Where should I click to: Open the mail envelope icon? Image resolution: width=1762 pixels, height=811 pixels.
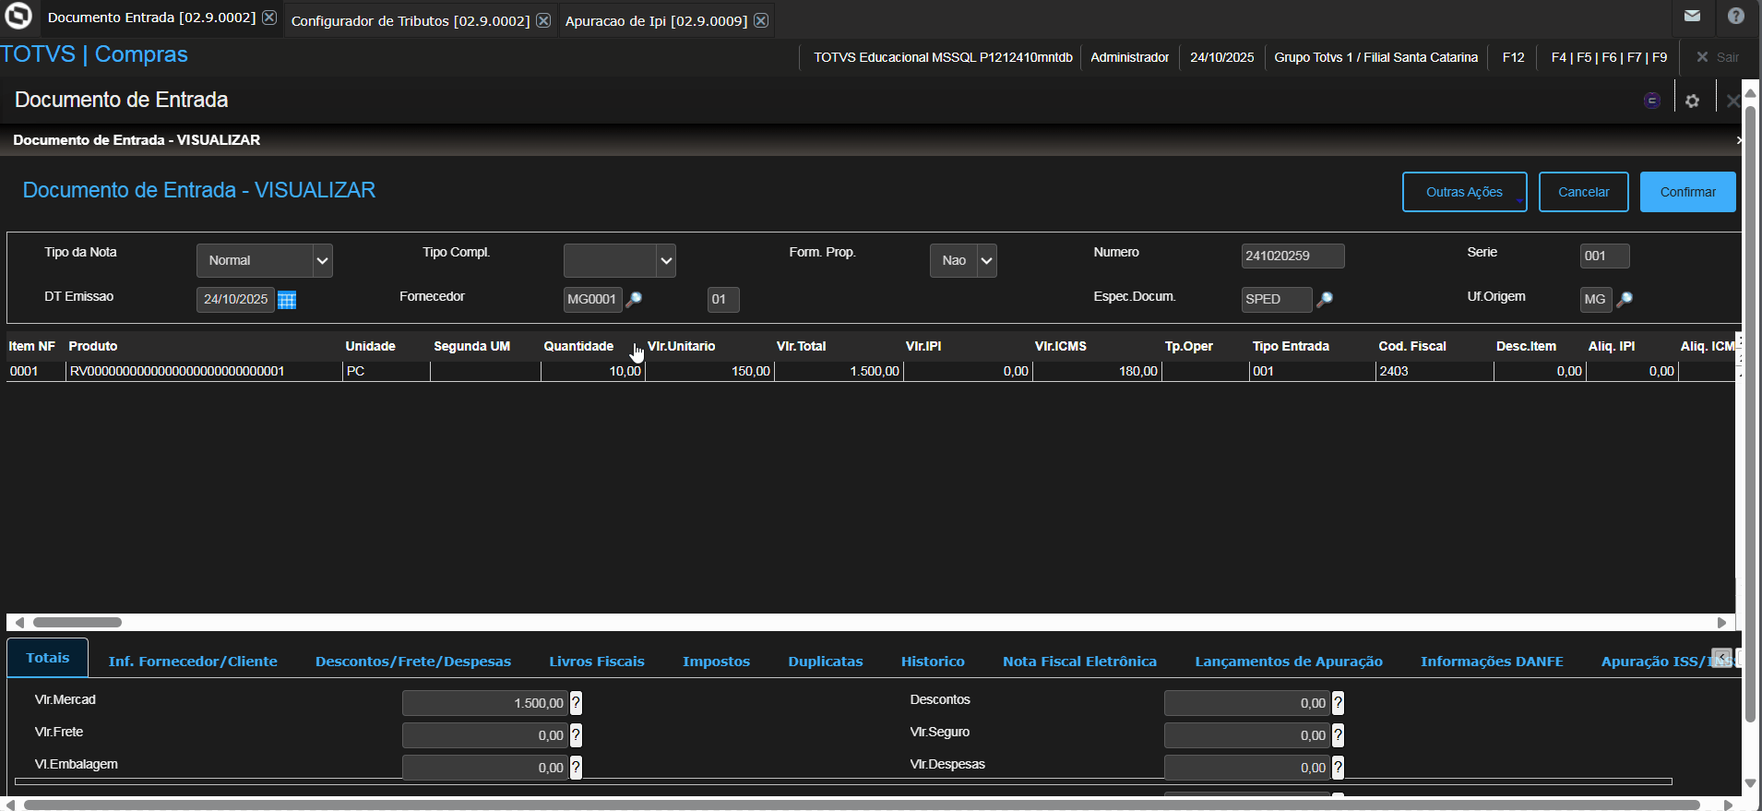1692,16
